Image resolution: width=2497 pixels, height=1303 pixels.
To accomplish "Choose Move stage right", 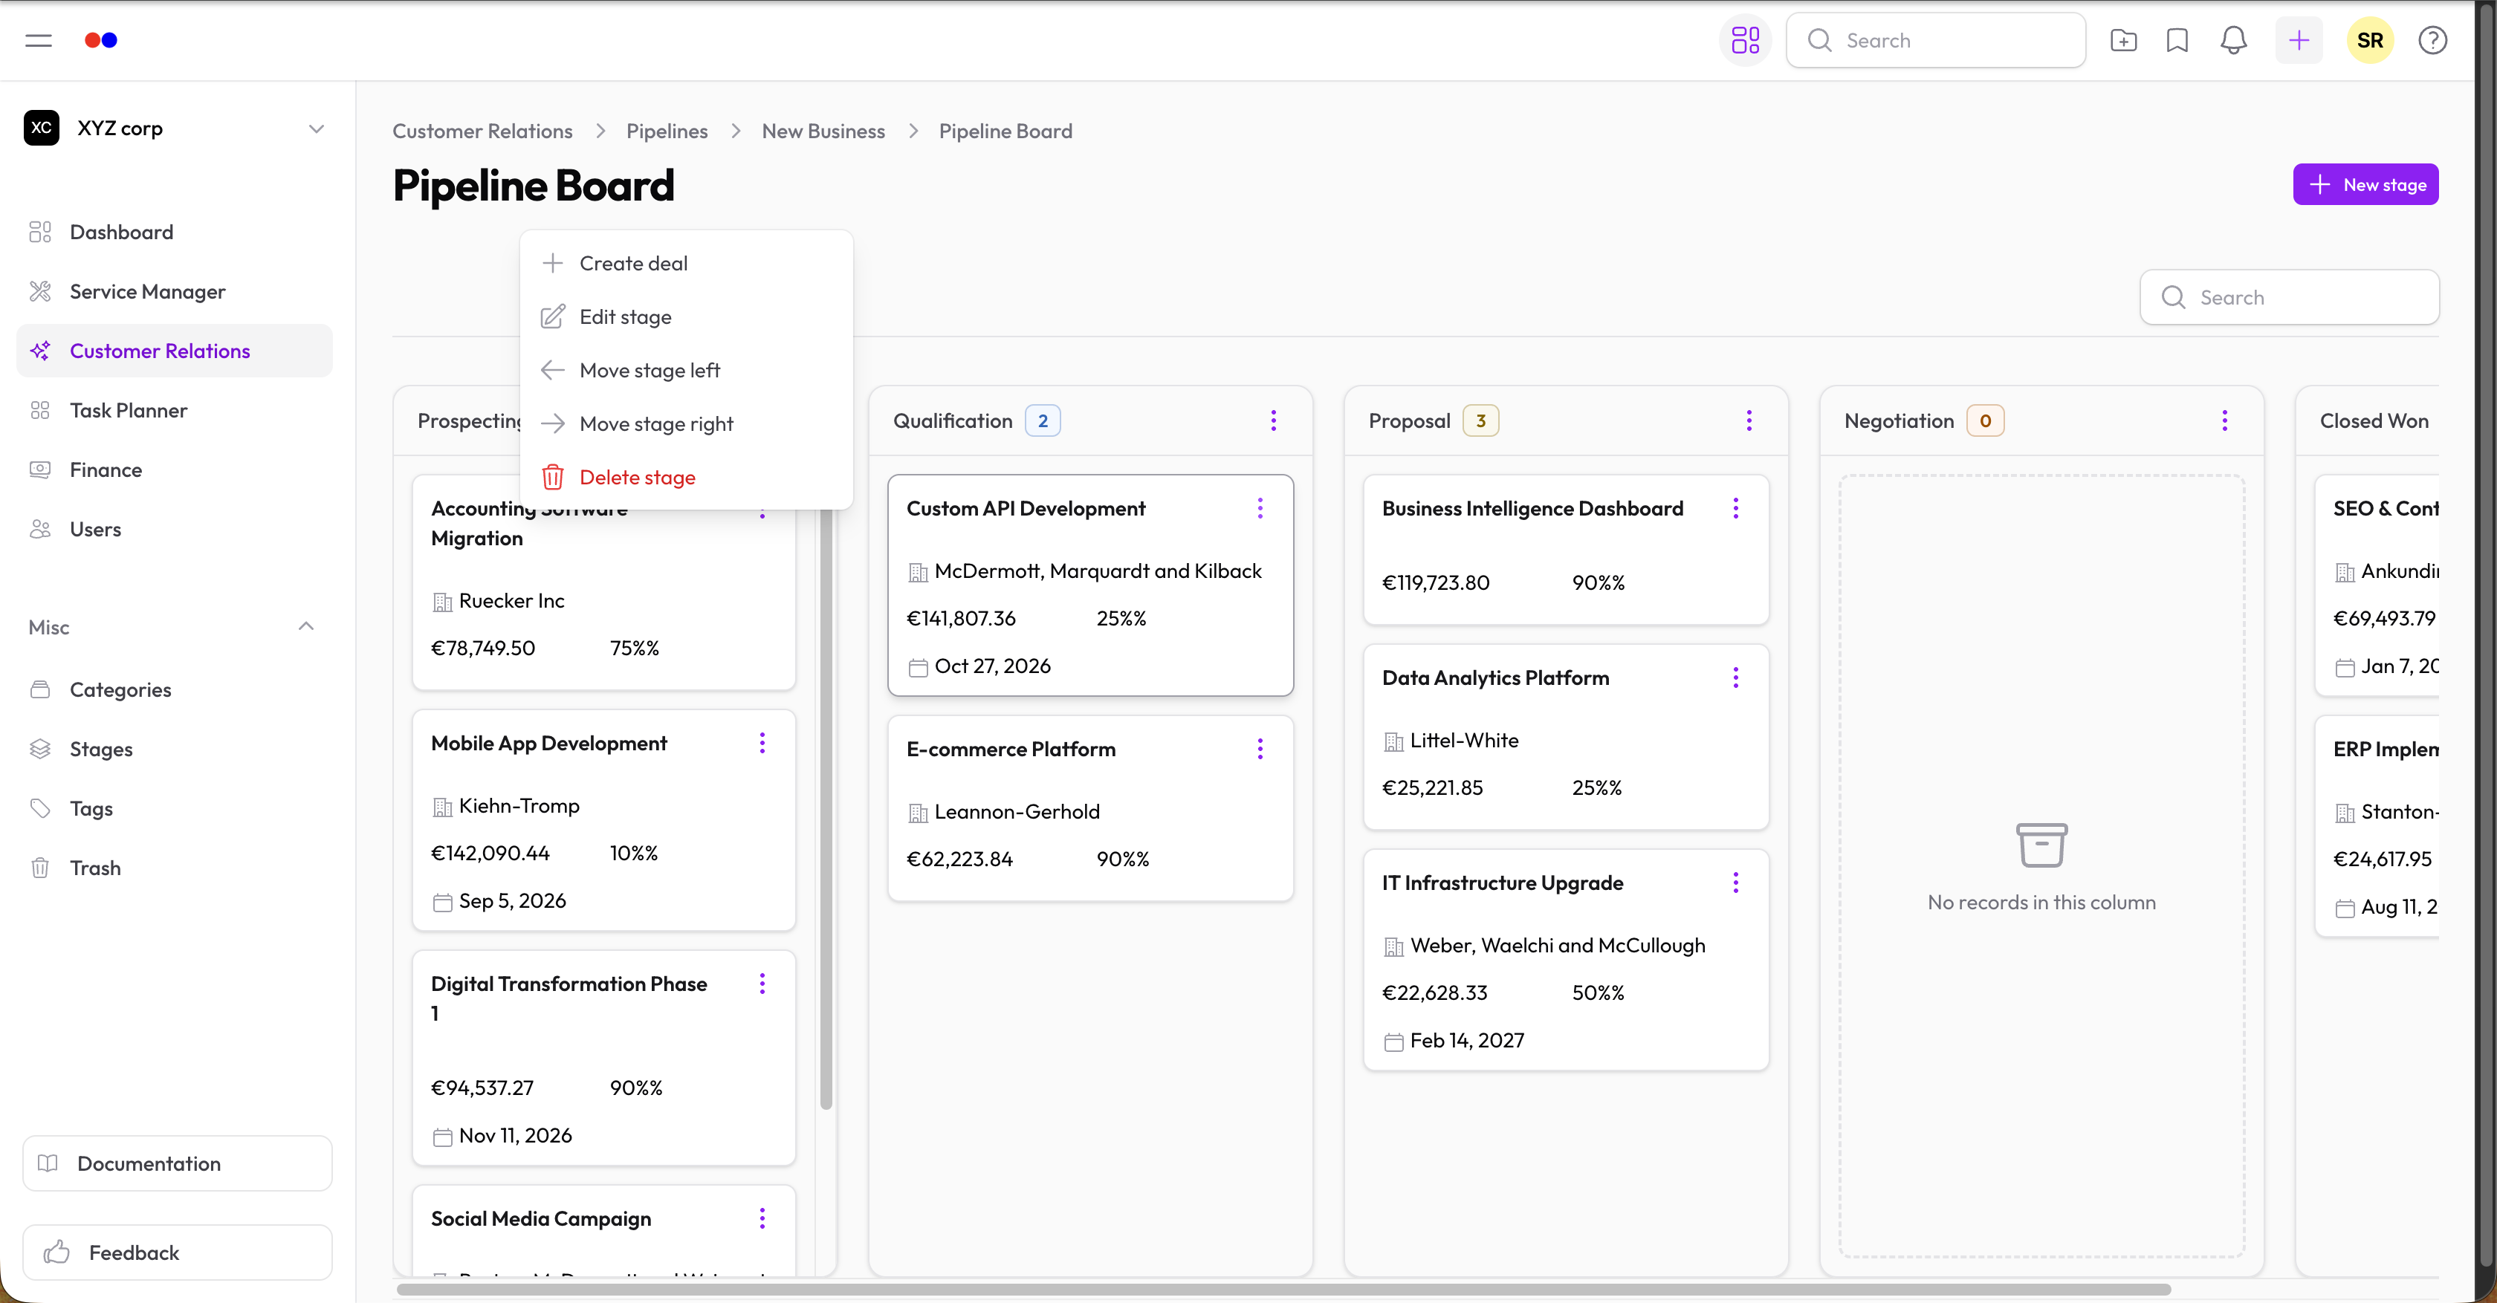I will point(686,423).
